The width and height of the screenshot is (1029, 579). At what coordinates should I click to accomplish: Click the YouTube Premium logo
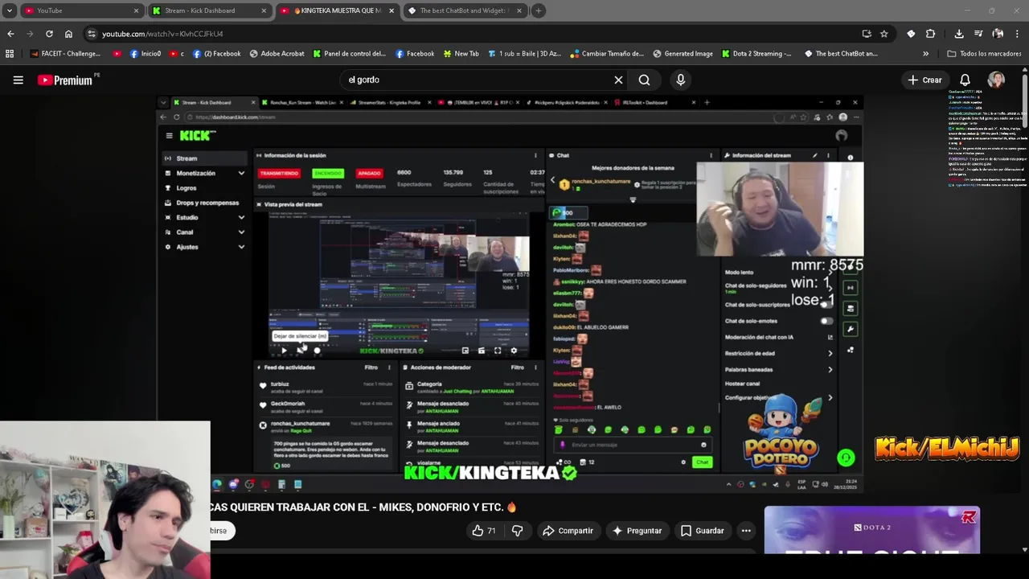pyautogui.click(x=65, y=80)
